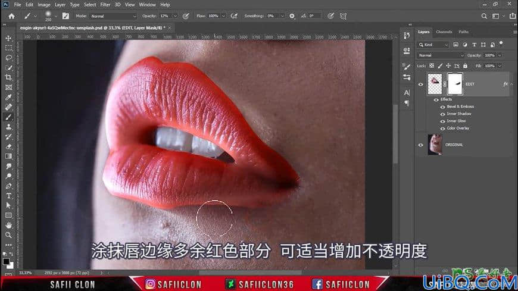This screenshot has width=518, height=291.
Task: Click the search icon in options bar
Action: [484, 16]
